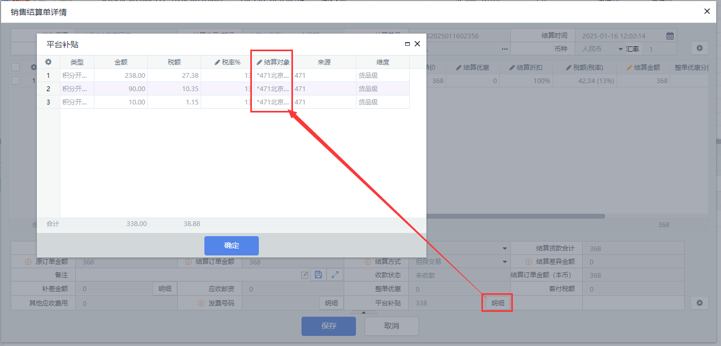Click the 明细 button beside 平台补贴
Viewport: 721px width, 346px height.
pos(497,303)
